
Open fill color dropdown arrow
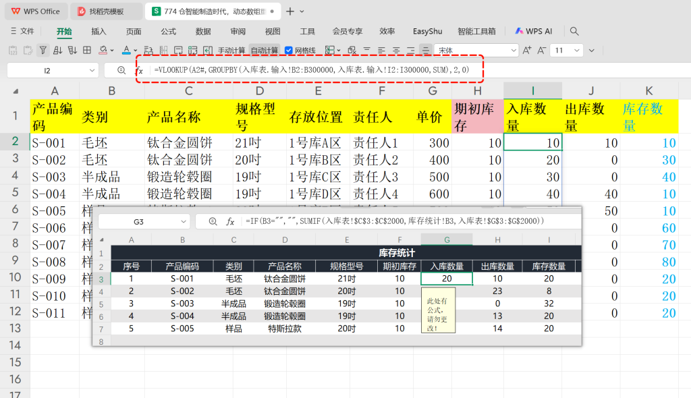point(113,50)
